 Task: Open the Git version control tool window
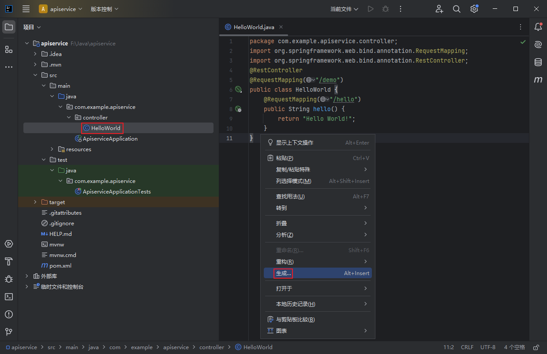[x=9, y=332]
